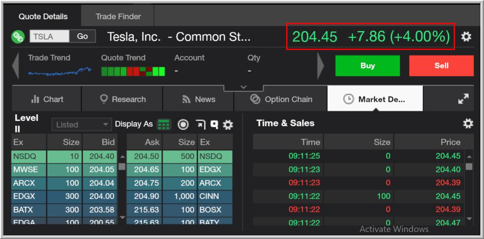The image size is (484, 239).
Task: Click the red Sell button
Action: (x=441, y=66)
